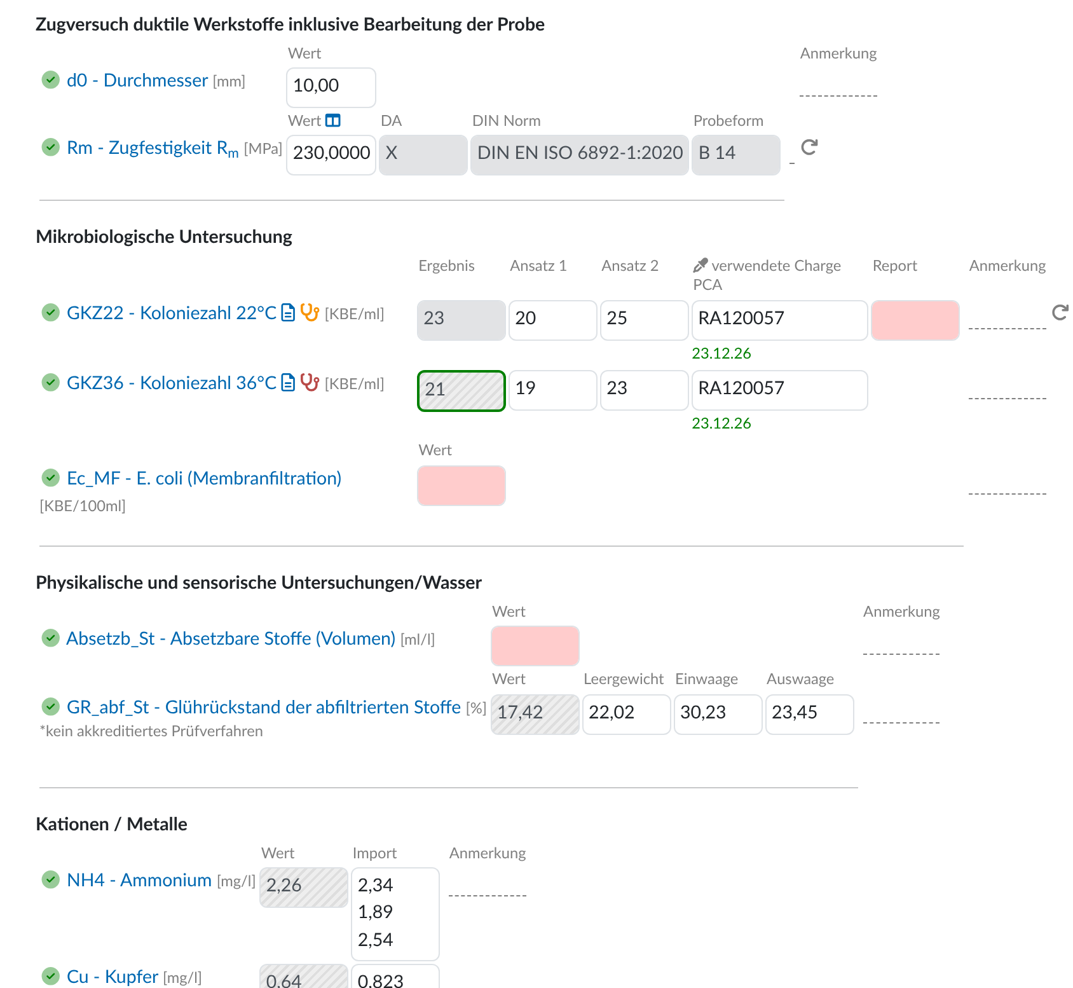The height and width of the screenshot is (988, 1073).
Task: Click the GKZ22 Ansatz 1 field with 20
Action: coord(553,320)
